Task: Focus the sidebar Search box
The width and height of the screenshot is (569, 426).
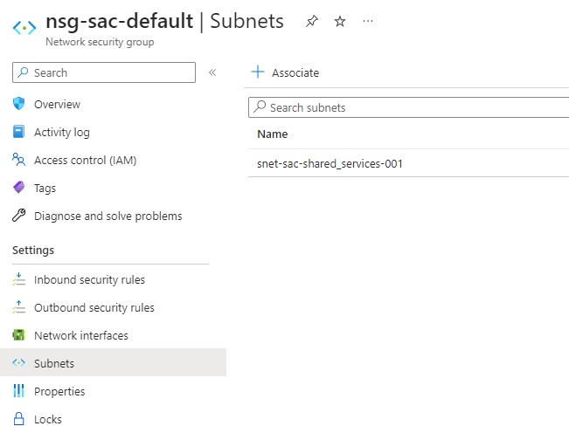Action: (104, 72)
